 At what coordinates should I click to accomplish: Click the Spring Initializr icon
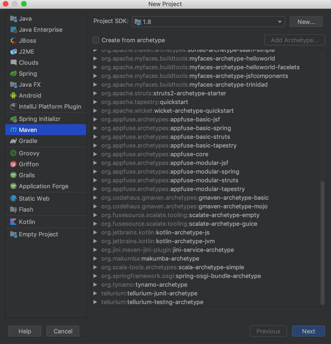pos(13,119)
